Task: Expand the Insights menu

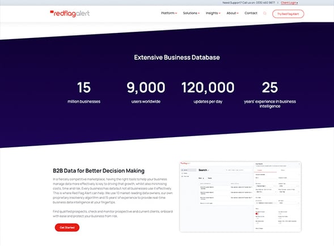Action: pos(213,13)
